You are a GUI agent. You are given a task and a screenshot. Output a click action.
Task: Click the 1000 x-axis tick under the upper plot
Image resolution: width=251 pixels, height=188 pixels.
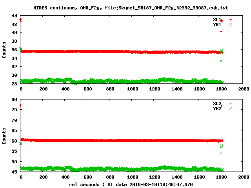point(133,89)
